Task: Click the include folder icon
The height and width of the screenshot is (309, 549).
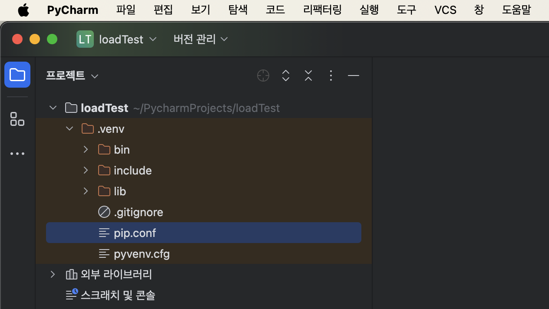Action: [x=104, y=170]
